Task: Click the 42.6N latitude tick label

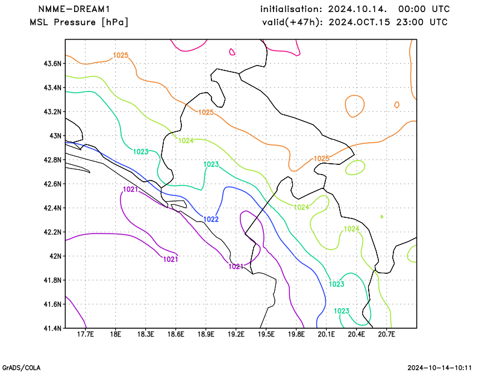Action: click(52, 184)
